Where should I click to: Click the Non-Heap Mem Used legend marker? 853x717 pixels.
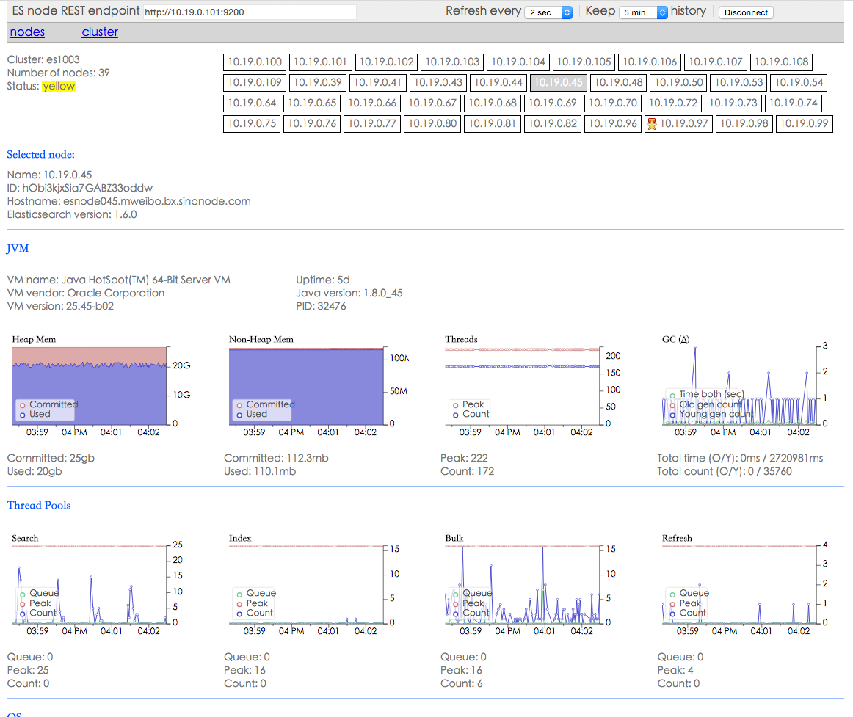pyautogui.click(x=239, y=415)
